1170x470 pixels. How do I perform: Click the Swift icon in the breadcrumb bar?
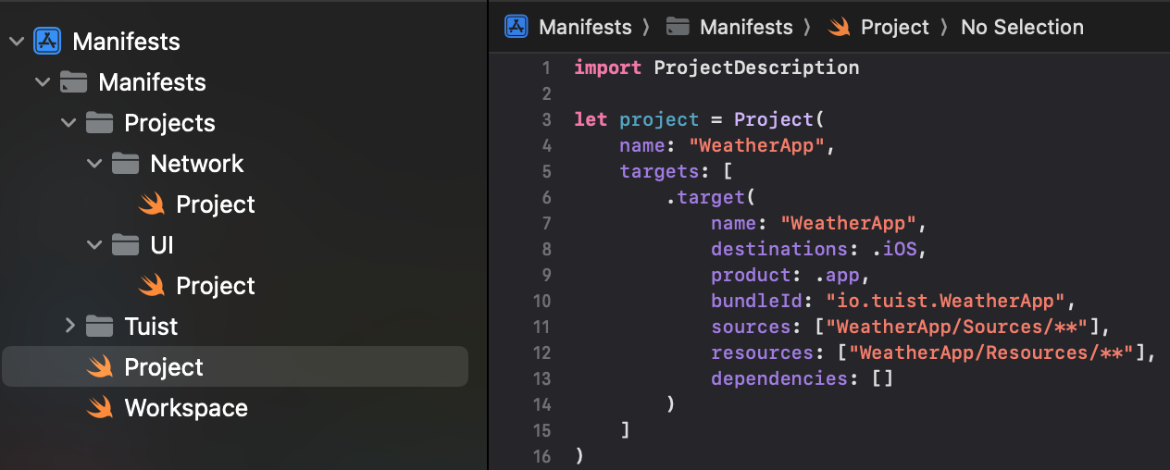840,27
